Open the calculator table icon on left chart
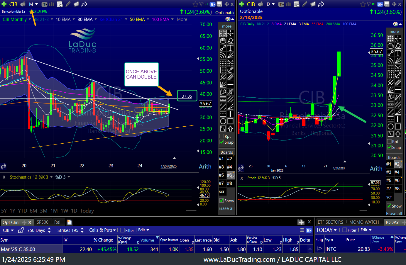 [60, 4]
